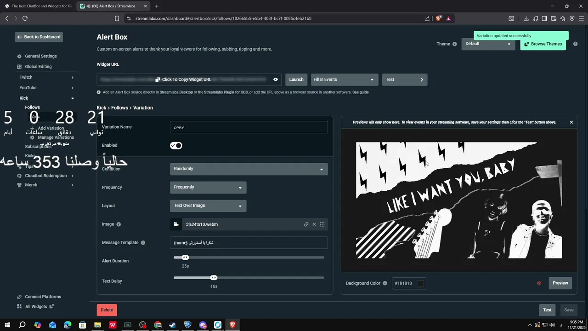Open Brave VPN shield icon

pyautogui.click(x=572, y=18)
